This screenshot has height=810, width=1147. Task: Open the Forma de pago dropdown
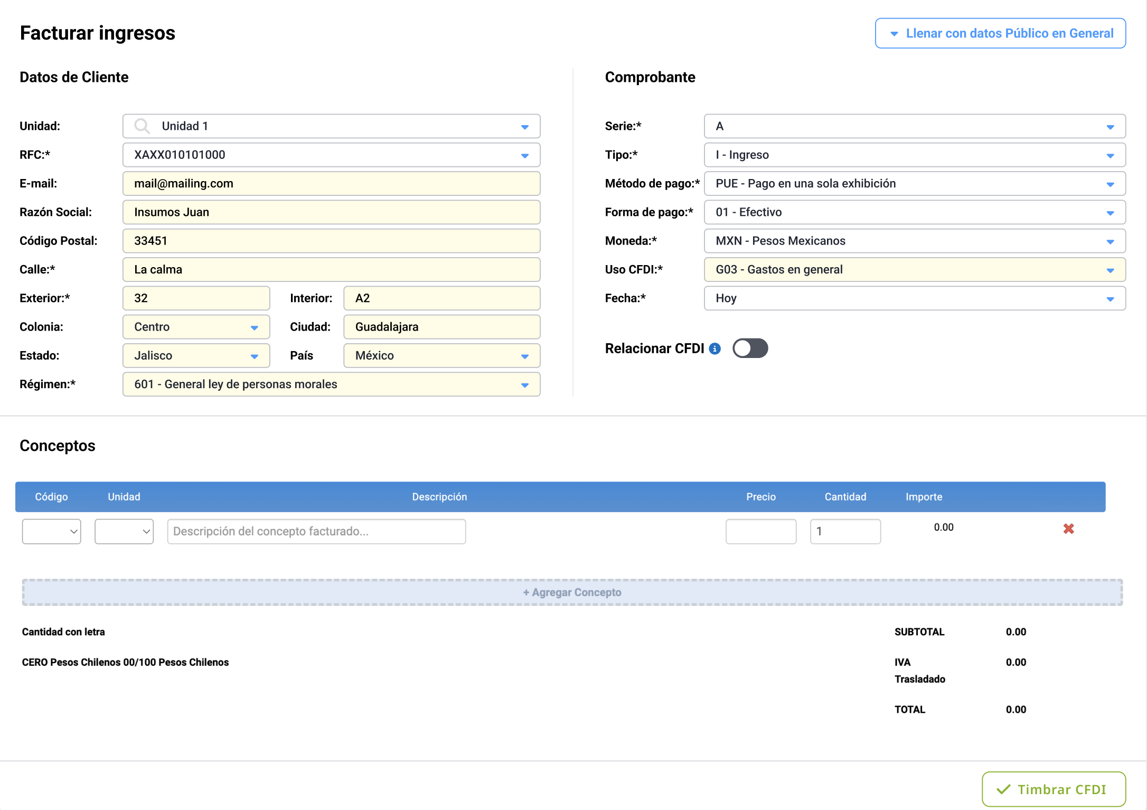click(x=915, y=212)
